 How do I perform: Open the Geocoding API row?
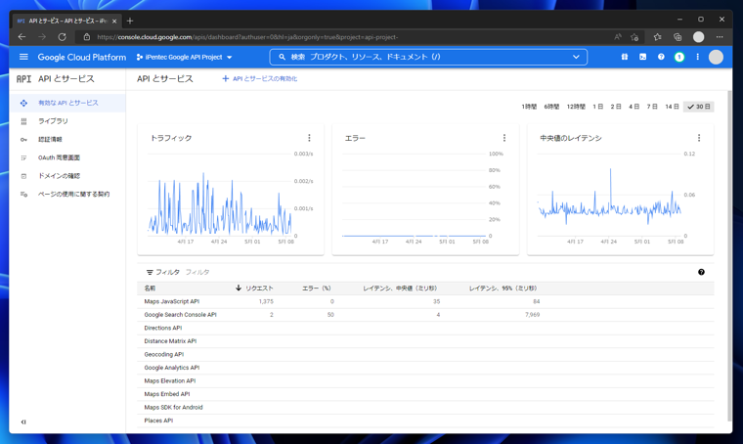pyautogui.click(x=425, y=354)
